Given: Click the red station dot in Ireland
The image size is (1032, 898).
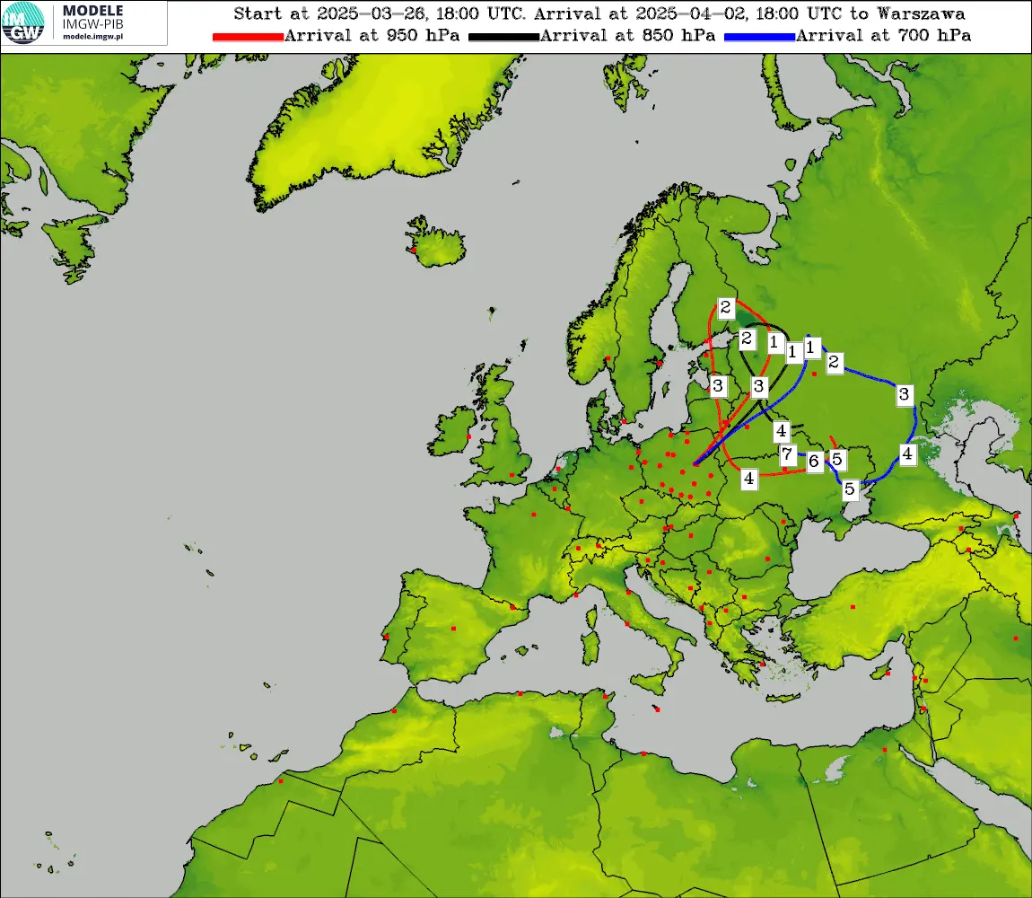Looking at the screenshot, I should point(468,436).
